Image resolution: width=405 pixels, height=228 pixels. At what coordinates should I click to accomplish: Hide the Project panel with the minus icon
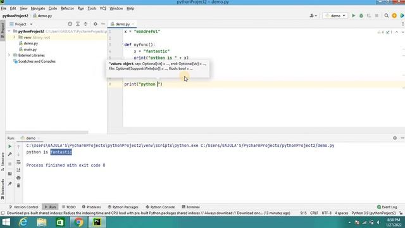point(103,24)
